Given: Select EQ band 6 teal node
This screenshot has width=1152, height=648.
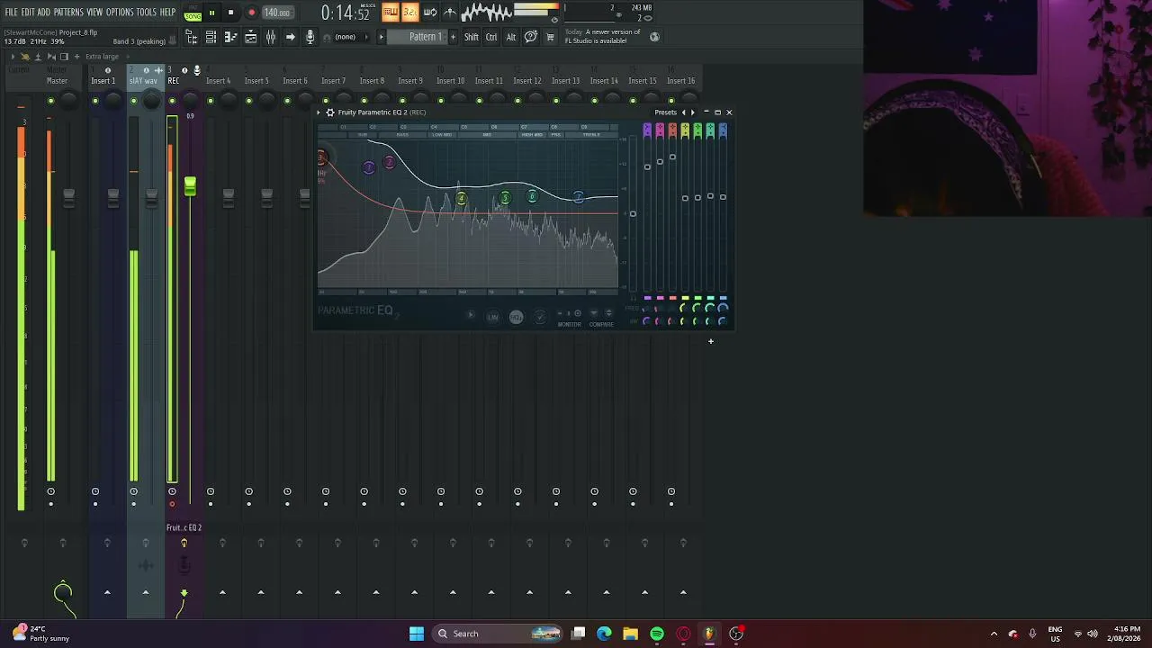Looking at the screenshot, I should (532, 196).
